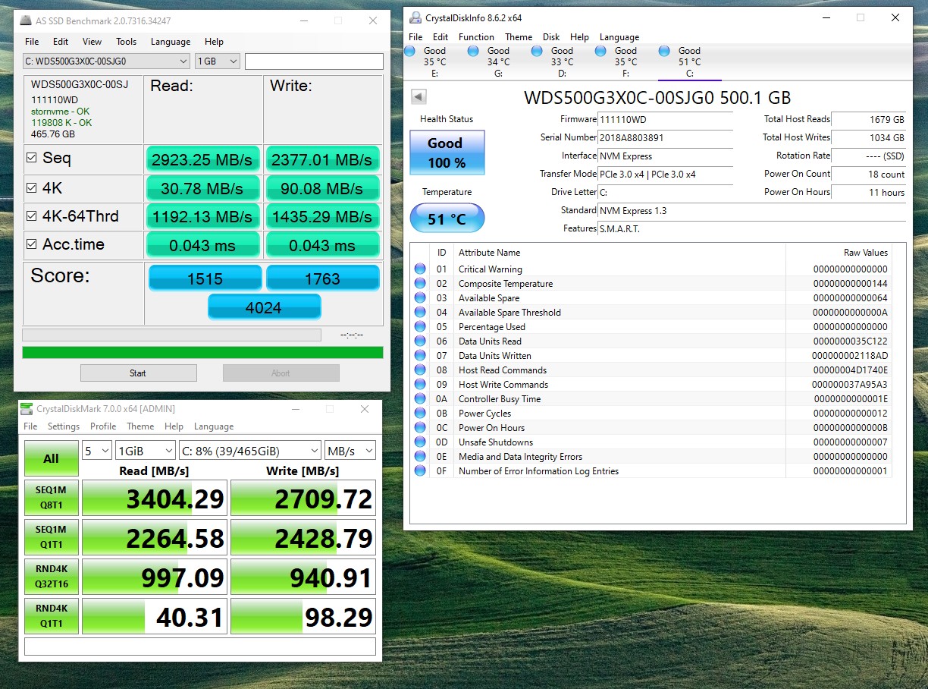Screen dimensions: 928x689
Task: Click the RND4K Q1T1 write result 98.29
Action: pos(303,617)
